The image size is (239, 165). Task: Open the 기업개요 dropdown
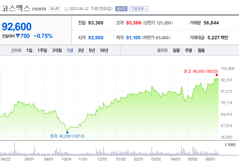(139, 9)
